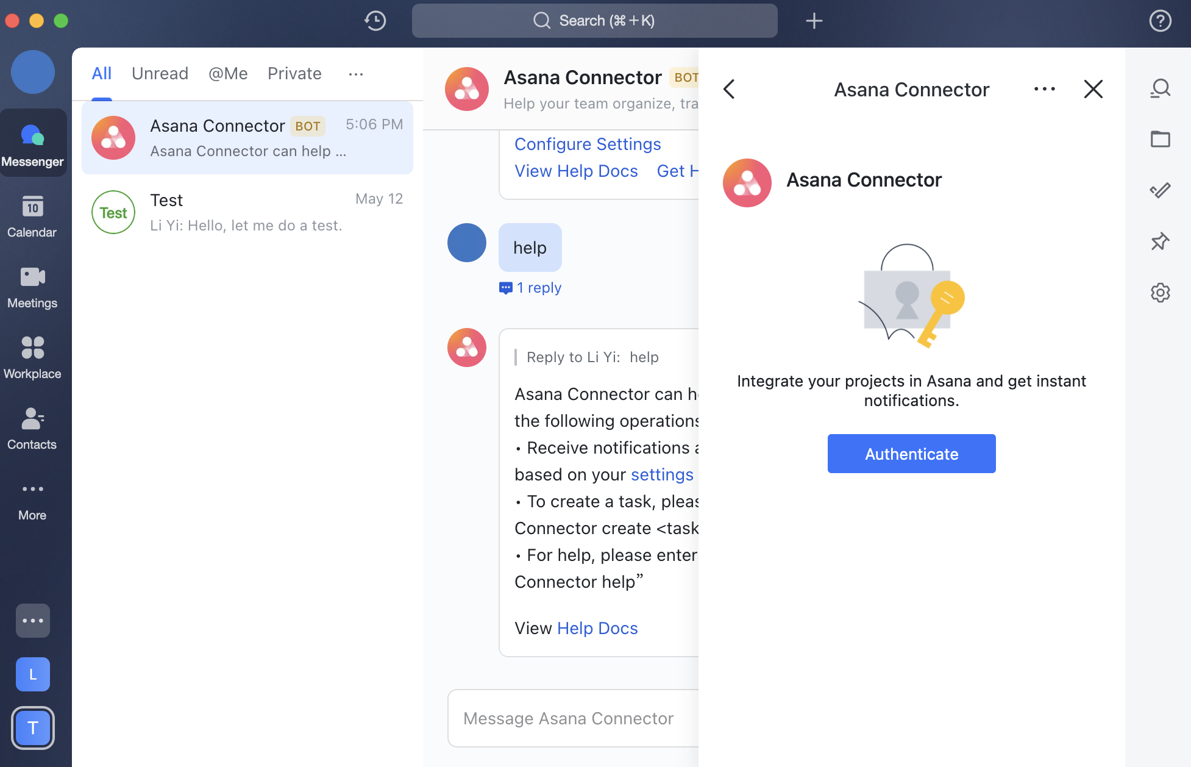Screen dimensions: 1191x767
Task: Click the Asana Connector chat title
Action: [582, 77]
